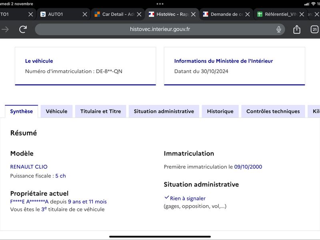Tap the microphone icon in address bar
Screen dimensions: 320x240
point(278,29)
